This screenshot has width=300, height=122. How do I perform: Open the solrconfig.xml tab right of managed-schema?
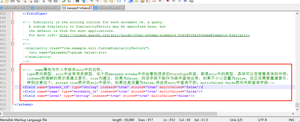click(109, 8)
